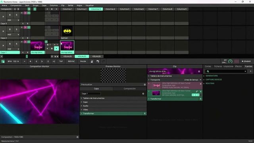
Task: Click the TAP tempo button
Action: pyautogui.click(x=61, y=61)
